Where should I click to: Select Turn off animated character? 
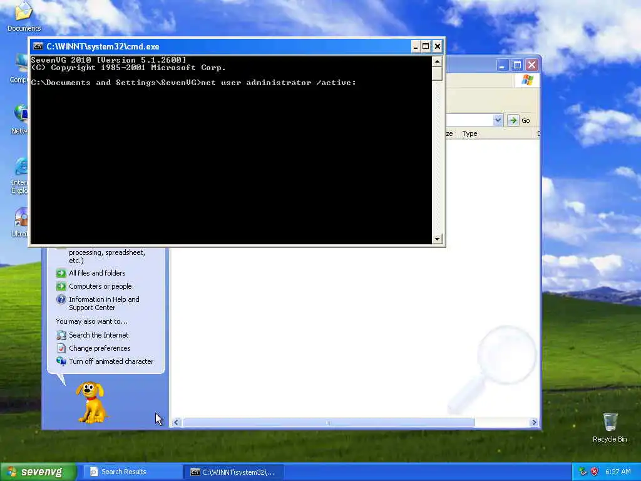(111, 361)
